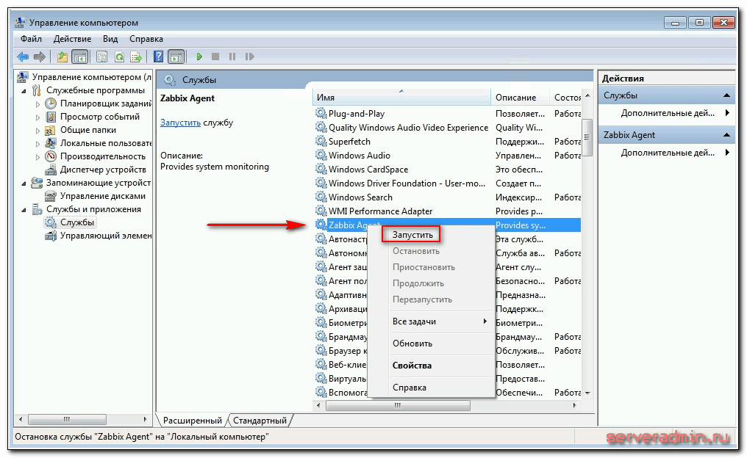
Task: Click the Up One Level folder icon
Action: pyautogui.click(x=62, y=57)
